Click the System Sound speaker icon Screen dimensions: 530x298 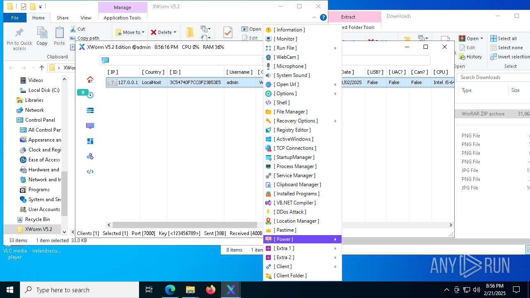(x=268, y=75)
